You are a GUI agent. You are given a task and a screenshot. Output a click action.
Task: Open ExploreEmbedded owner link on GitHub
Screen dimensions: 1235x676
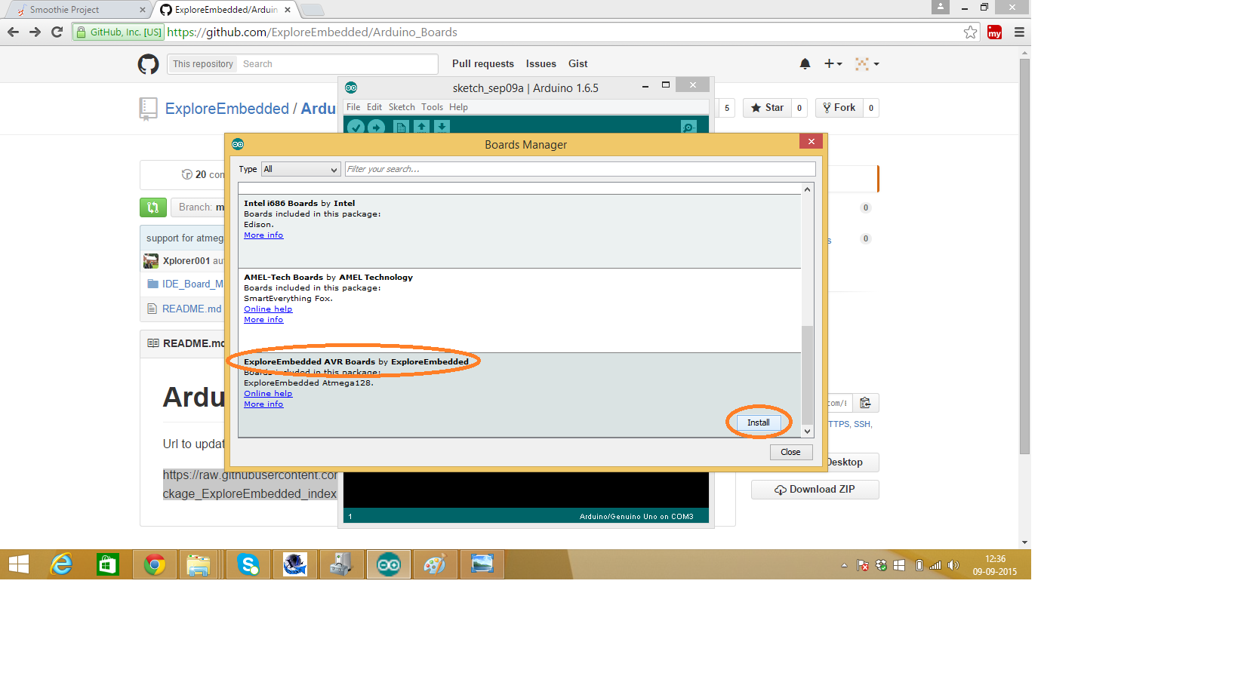pos(227,109)
